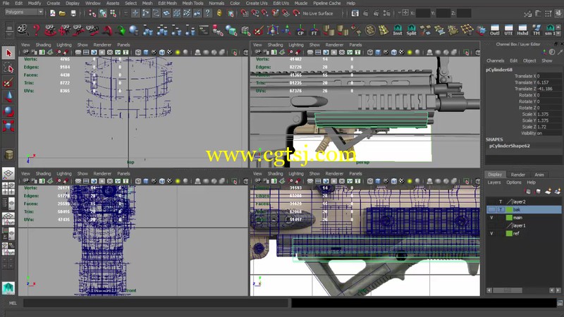Screen dimensions: 564x317
Task: Choose the Scale tool cube icon
Action: pyautogui.click(x=8, y=126)
